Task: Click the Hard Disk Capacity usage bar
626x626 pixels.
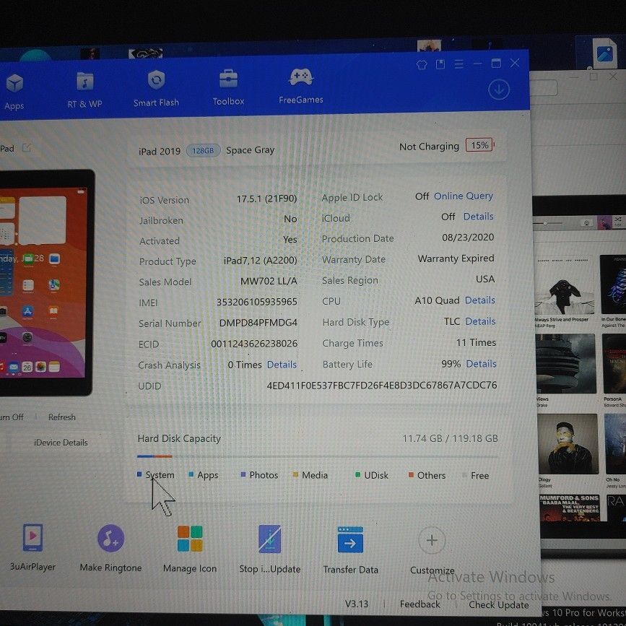Action: pos(318,456)
